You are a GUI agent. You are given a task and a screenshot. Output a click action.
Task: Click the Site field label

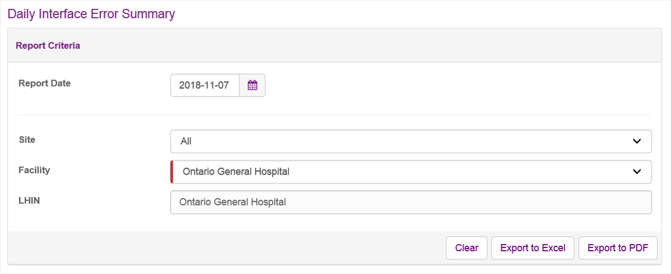pos(27,140)
